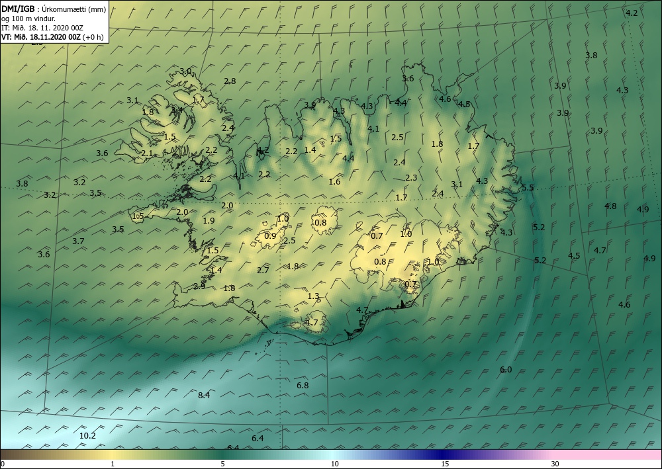Click the 3.4 value in the Westfjords
Screen dimensions: 662x469
(x=177, y=110)
